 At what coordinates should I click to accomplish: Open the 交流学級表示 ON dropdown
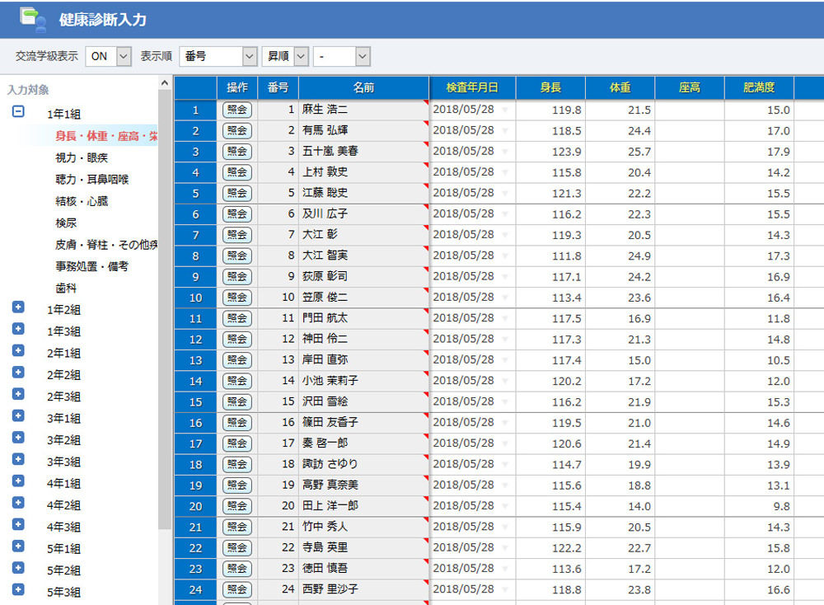click(x=124, y=56)
